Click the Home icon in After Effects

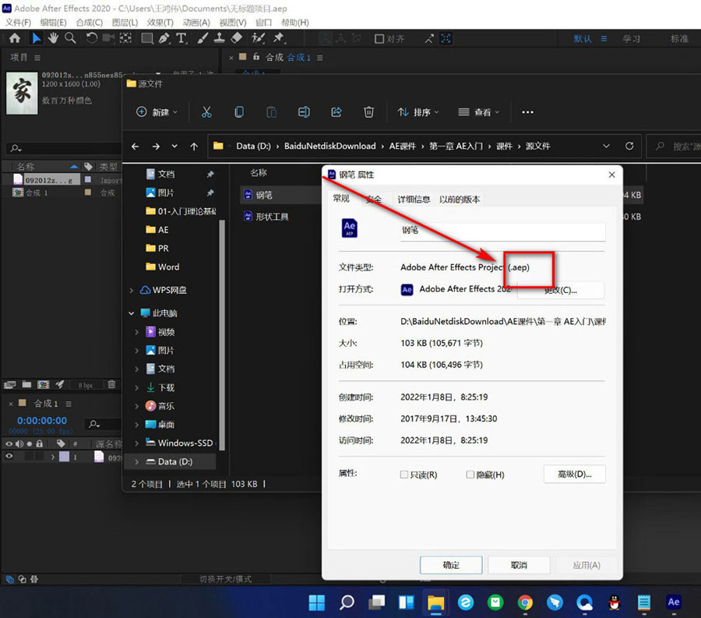point(14,38)
